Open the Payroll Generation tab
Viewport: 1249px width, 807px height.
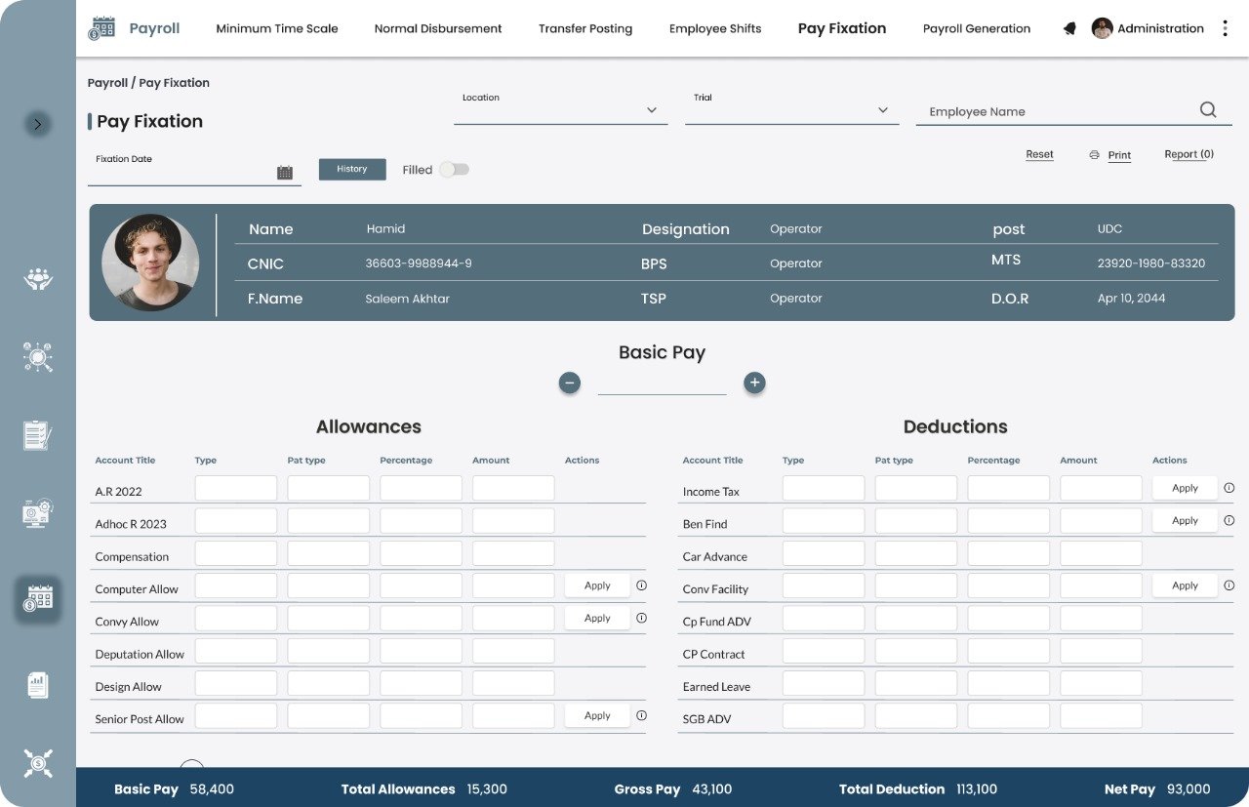977,28
